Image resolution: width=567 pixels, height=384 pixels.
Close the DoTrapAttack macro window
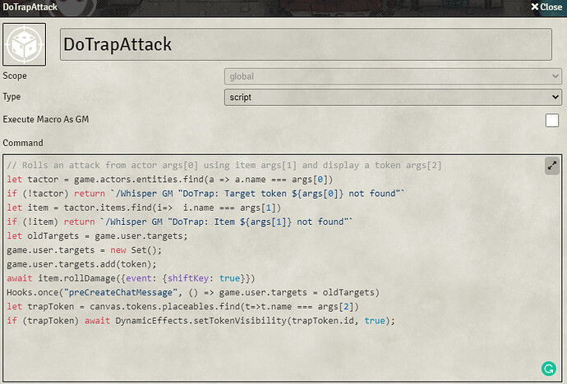pos(546,7)
